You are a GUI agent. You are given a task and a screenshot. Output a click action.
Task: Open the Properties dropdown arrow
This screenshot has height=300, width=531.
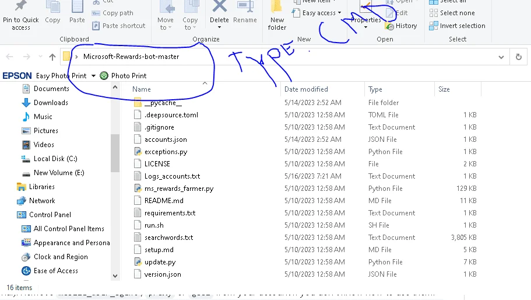[365, 27]
